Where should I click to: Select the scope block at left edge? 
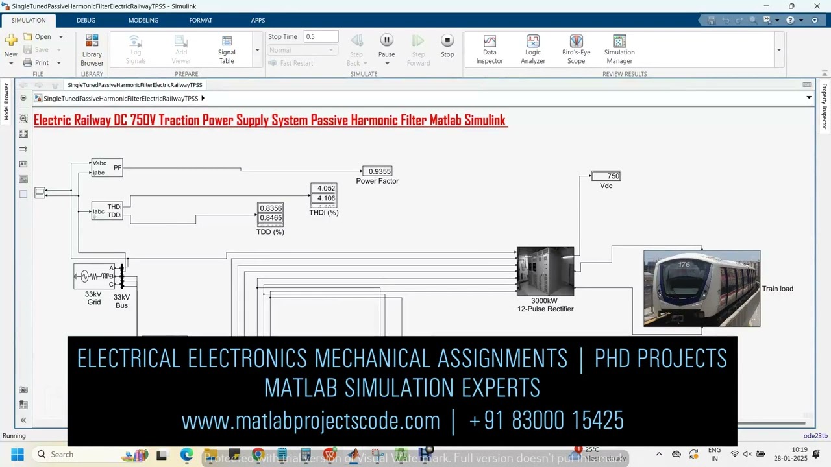point(40,192)
